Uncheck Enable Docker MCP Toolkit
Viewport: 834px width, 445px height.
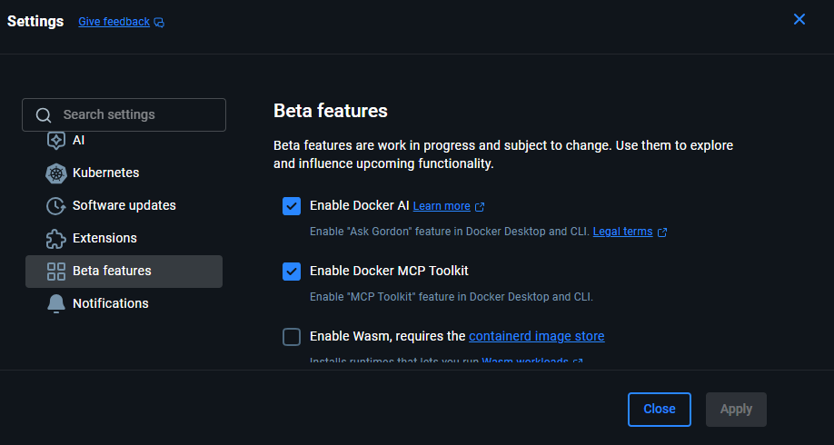(292, 272)
